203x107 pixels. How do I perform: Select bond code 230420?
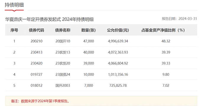pos(37,63)
